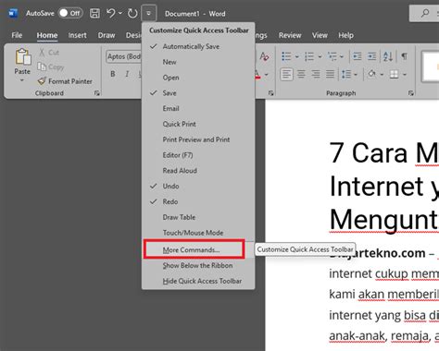
Task: Open the Bullets dropdown arrow
Action: coord(296,56)
